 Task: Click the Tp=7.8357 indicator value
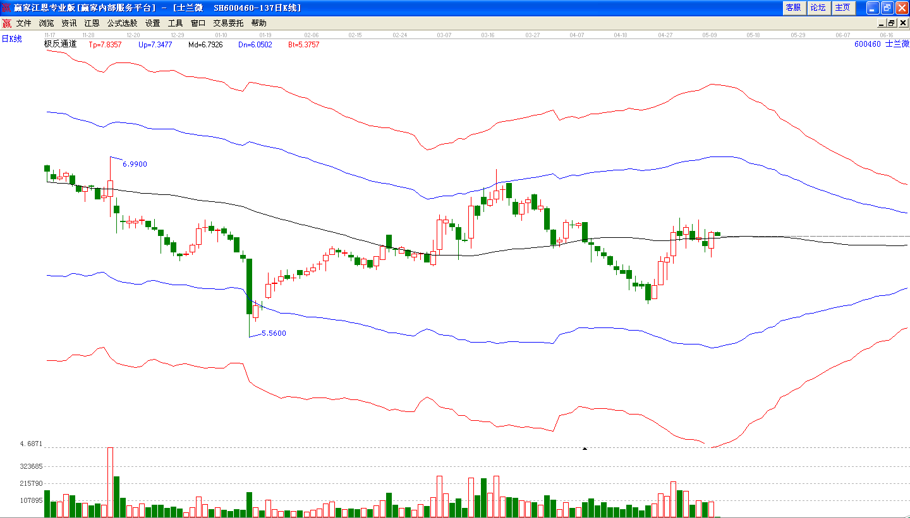[x=104, y=45]
